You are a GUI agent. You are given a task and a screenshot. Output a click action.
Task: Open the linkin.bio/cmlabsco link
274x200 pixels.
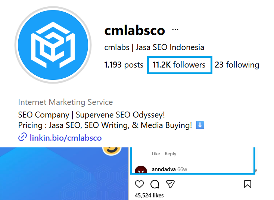[x=66, y=138]
